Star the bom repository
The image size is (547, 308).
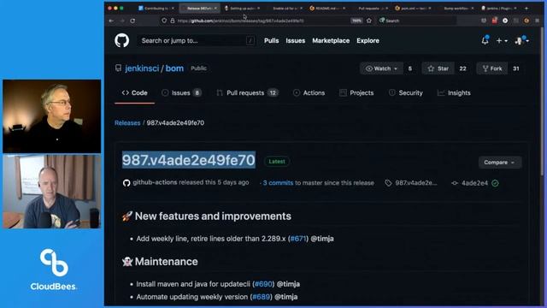438,68
